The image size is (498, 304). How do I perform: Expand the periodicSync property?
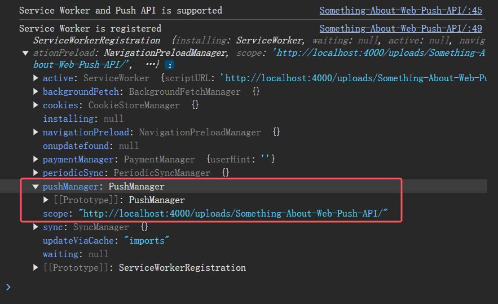coord(36,173)
